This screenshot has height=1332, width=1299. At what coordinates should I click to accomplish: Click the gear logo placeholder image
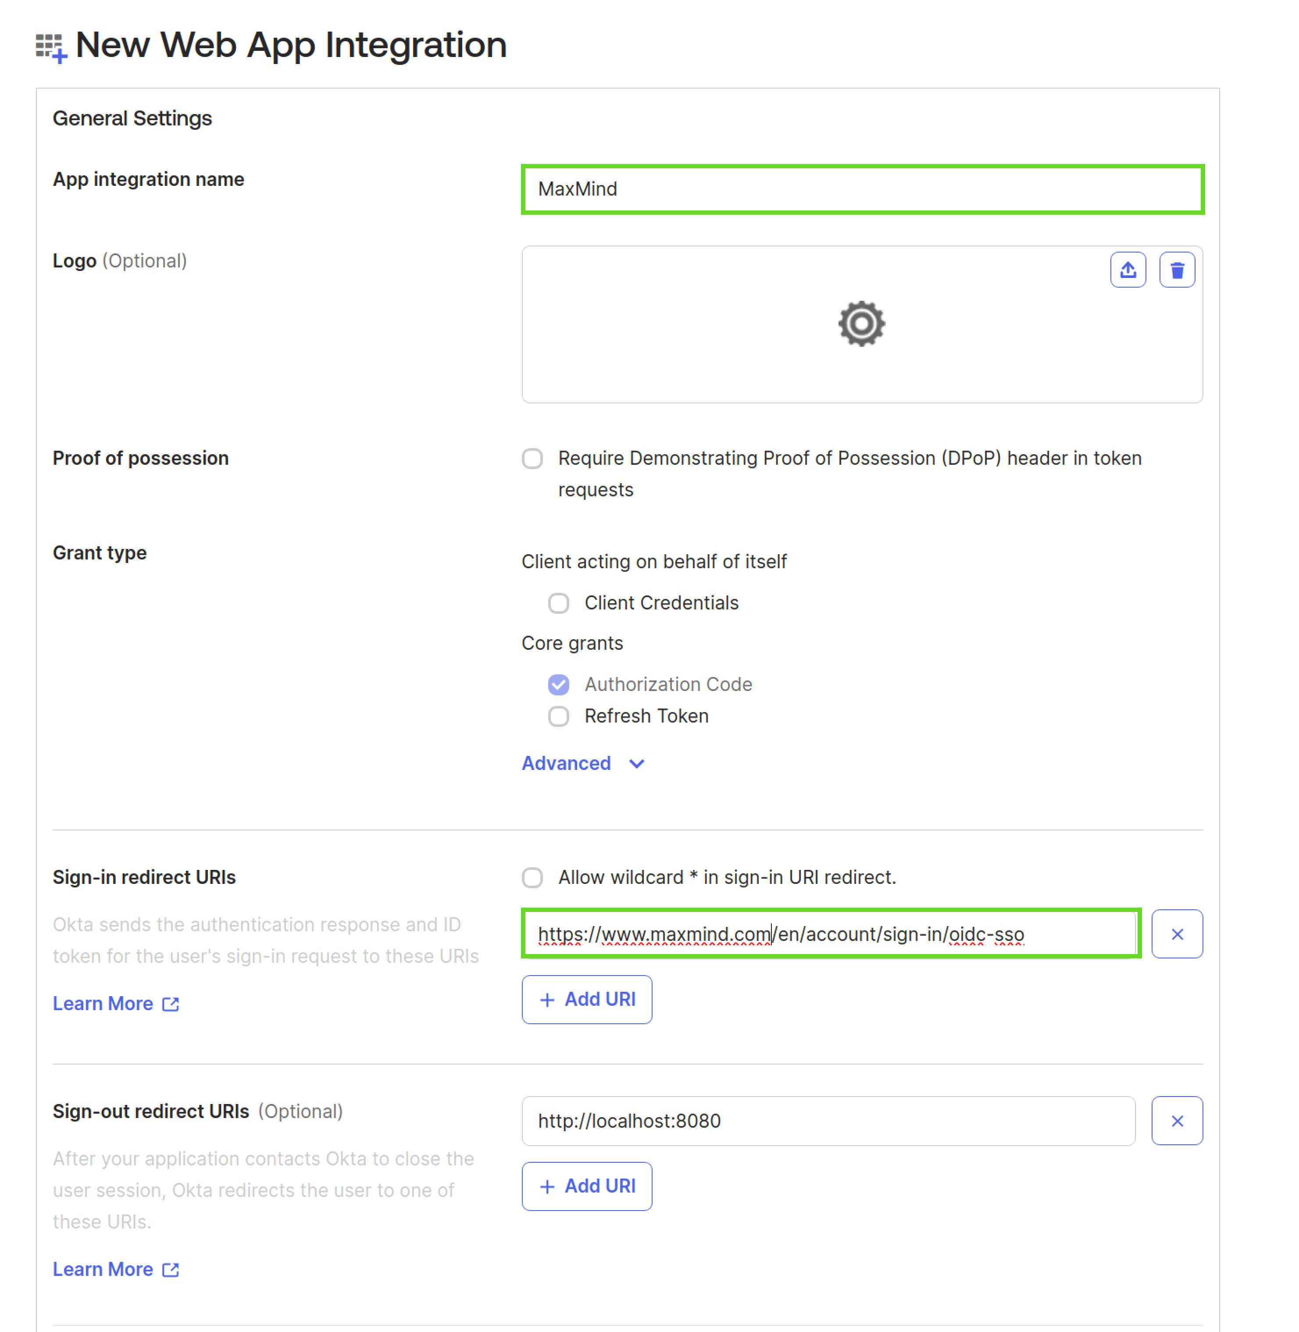tap(861, 323)
